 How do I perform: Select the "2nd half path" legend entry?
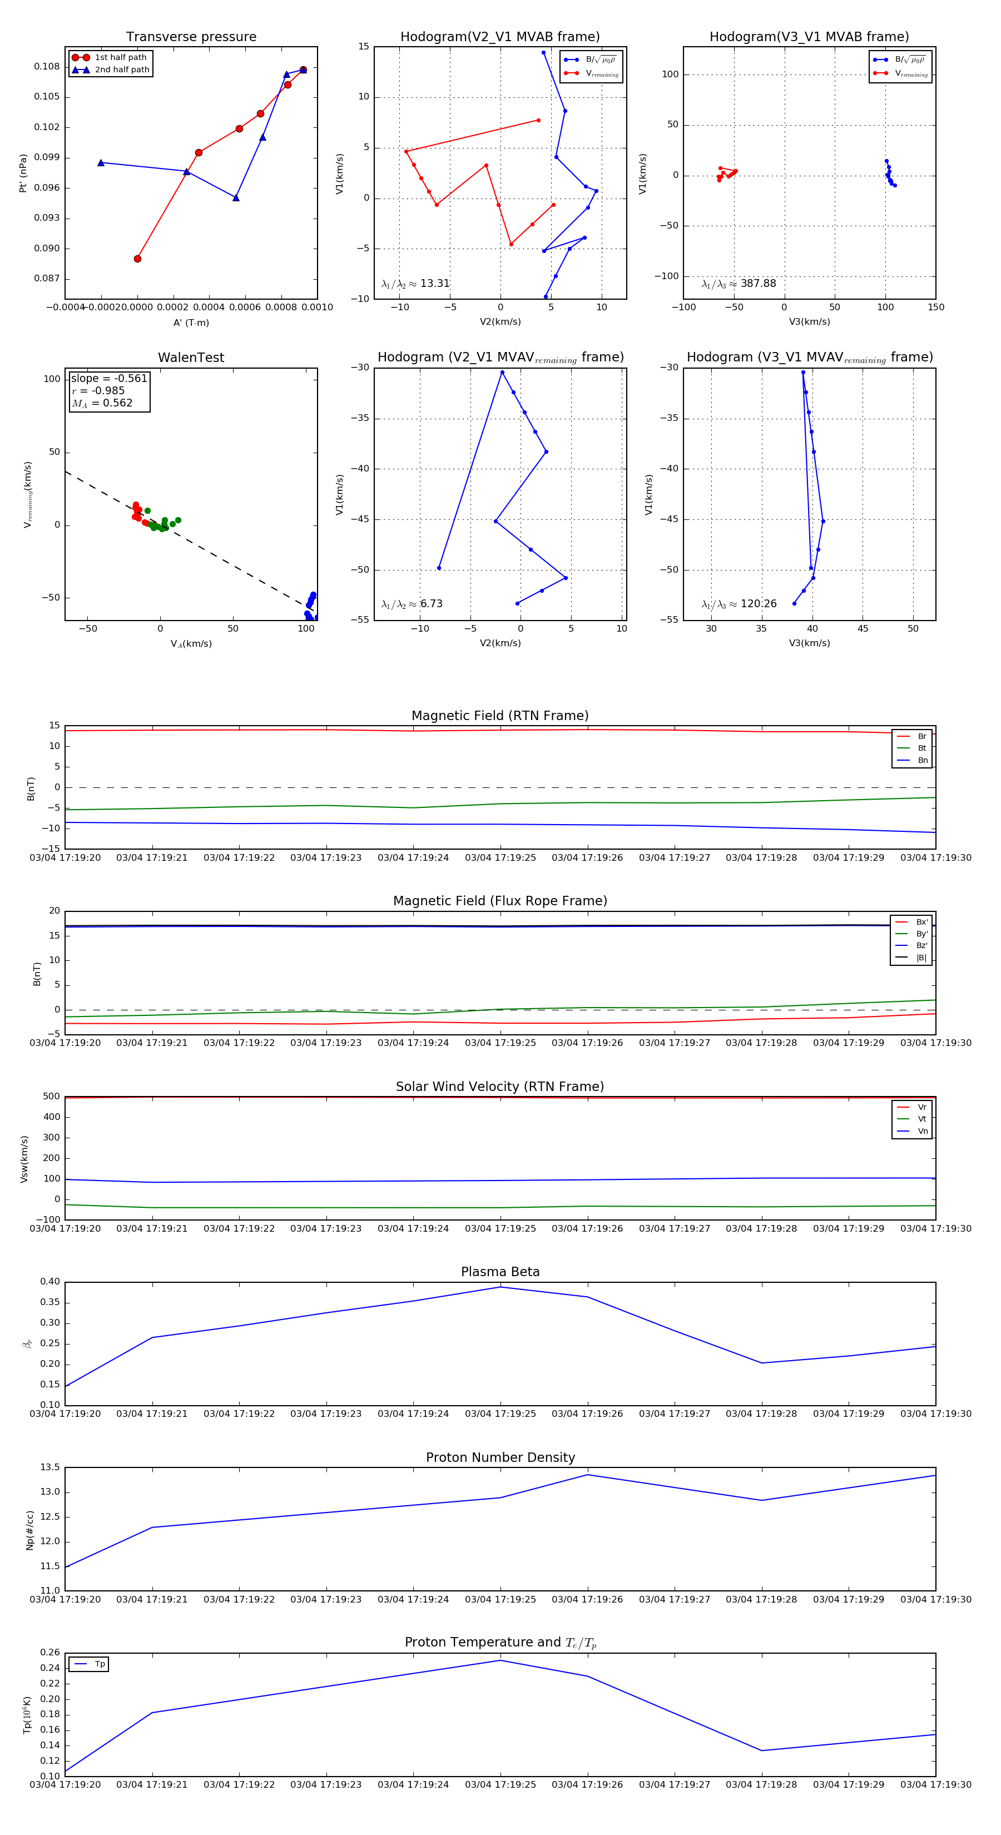click(x=111, y=70)
